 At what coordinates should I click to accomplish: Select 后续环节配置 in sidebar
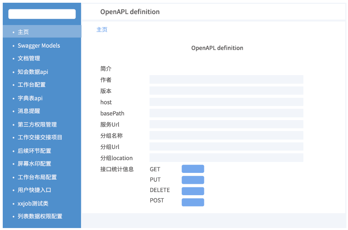34,151
